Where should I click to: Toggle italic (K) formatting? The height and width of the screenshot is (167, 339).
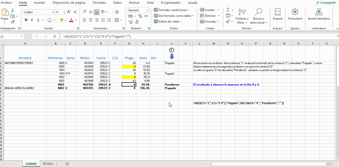[32, 20]
